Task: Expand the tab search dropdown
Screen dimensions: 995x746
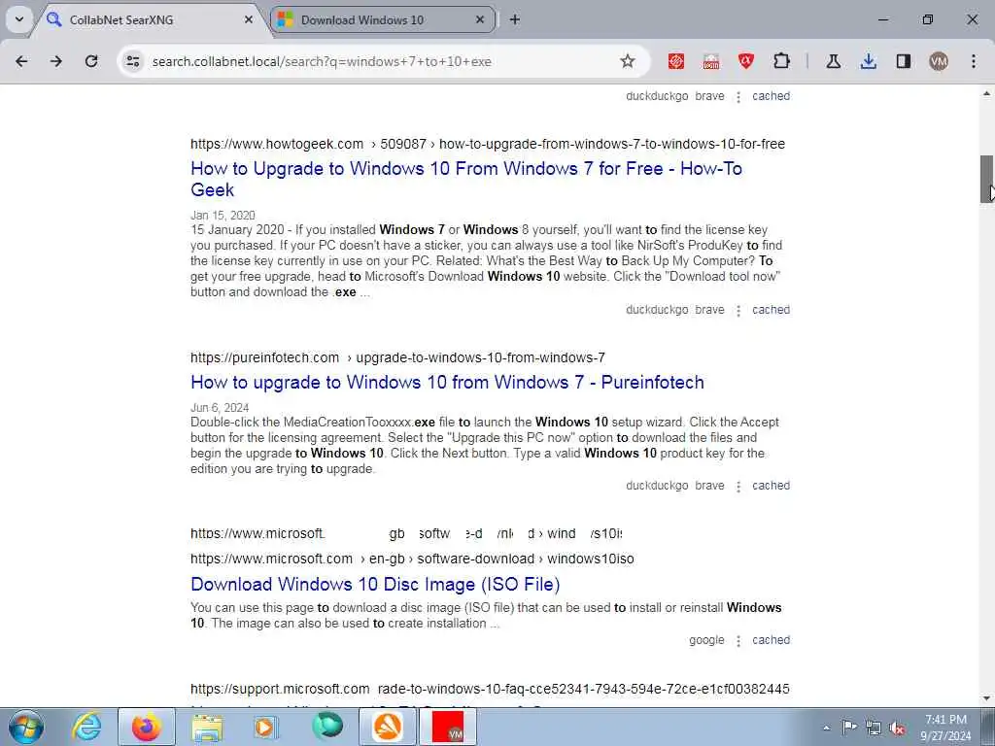Action: coord(19,19)
